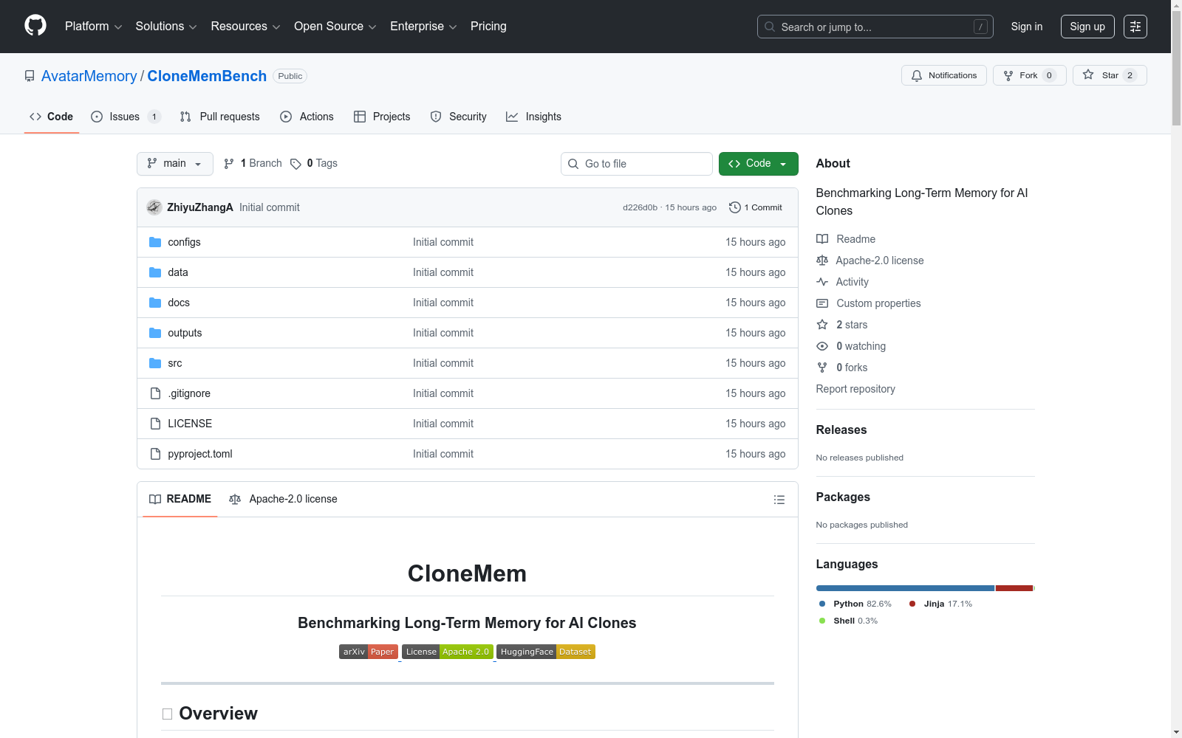
Task: Click the pyproject.toml file icon
Action: coord(155,454)
